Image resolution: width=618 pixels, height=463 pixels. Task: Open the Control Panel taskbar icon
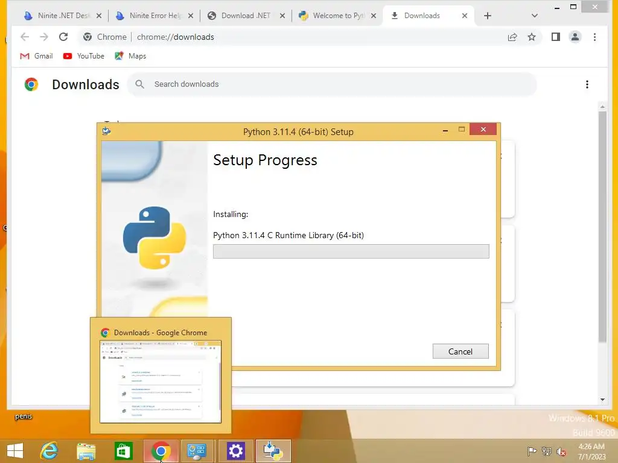pos(197,451)
